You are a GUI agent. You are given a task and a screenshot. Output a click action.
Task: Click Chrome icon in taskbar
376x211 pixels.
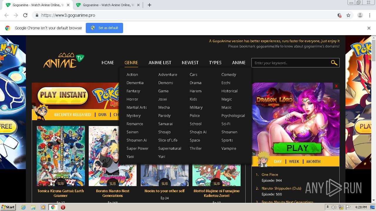[x=53, y=207]
